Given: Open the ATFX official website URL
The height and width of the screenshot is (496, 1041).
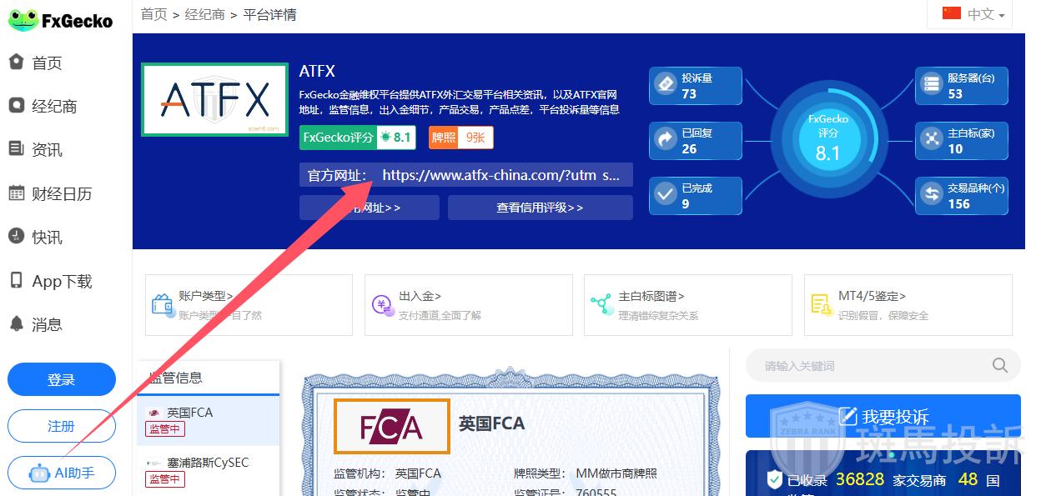Looking at the screenshot, I should tap(501, 176).
